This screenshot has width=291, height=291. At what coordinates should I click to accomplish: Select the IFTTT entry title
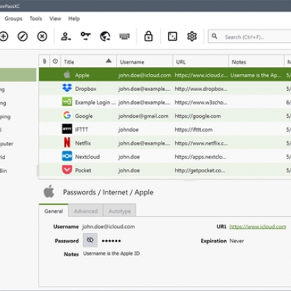pos(81,129)
